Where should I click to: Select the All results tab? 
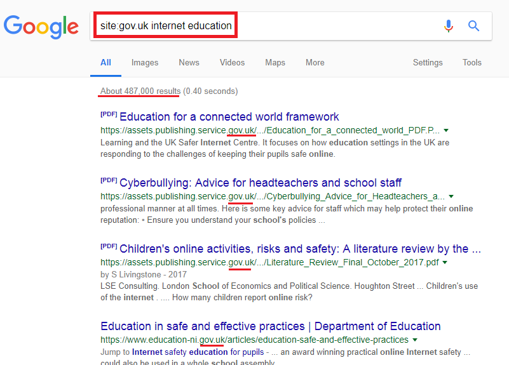(x=106, y=63)
